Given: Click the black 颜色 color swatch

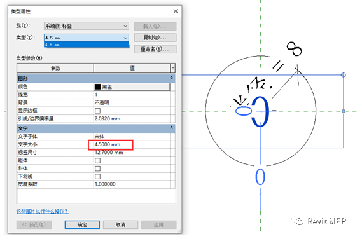Looking at the screenshot, I should 97,86.
